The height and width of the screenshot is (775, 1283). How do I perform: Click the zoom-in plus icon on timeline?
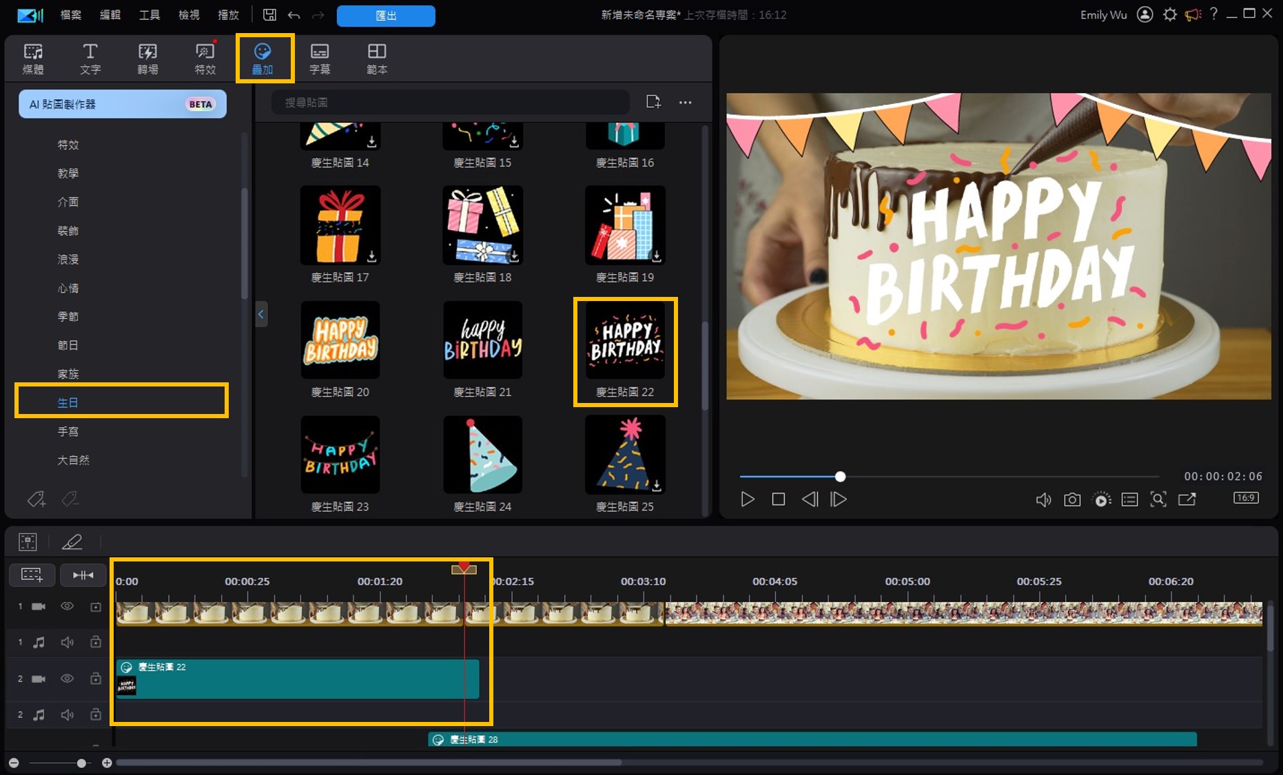(107, 763)
